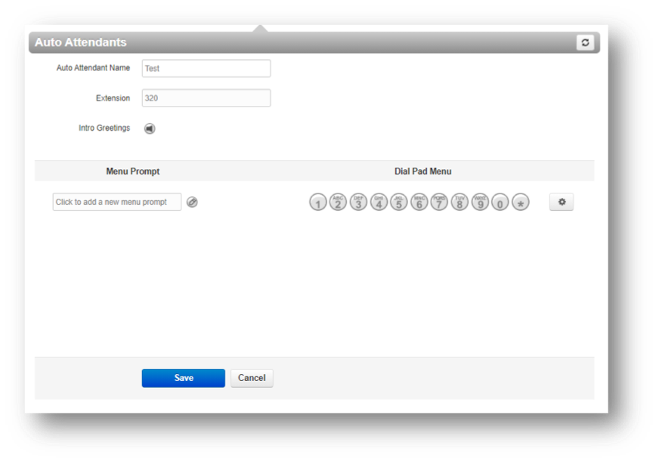Select dial pad key 2 (ABC)
Screen dimensions: 656x461
[x=339, y=203]
